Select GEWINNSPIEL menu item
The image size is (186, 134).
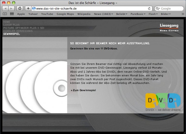pos(12,34)
